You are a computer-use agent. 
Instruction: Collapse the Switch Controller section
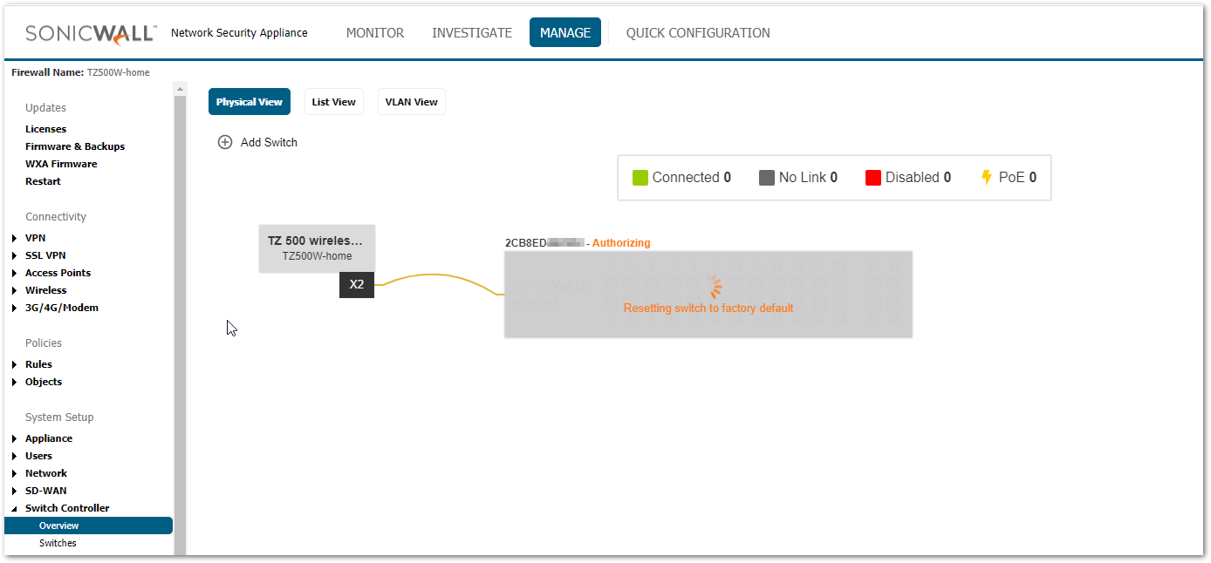(x=15, y=508)
